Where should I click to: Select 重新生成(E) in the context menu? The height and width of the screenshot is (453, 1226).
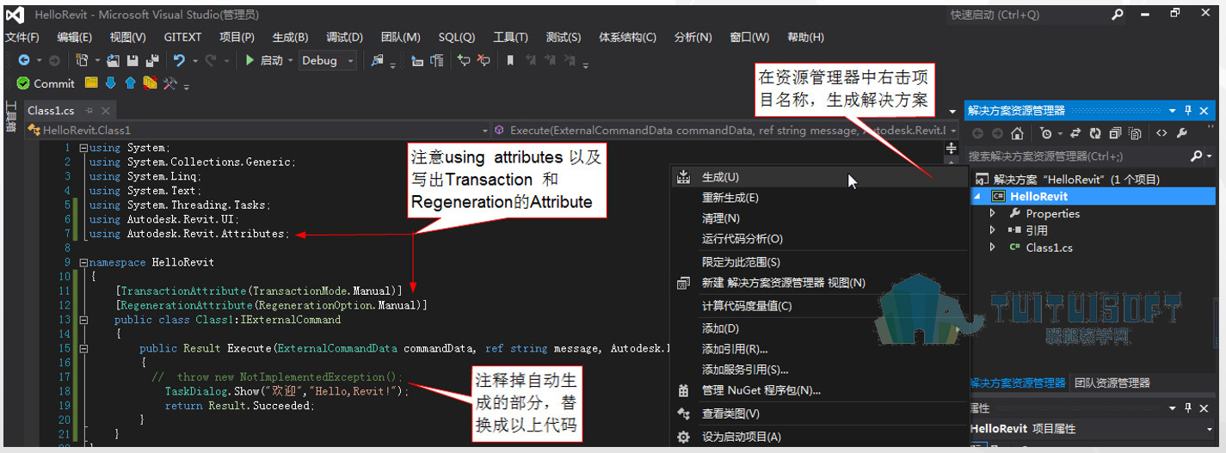820,198
